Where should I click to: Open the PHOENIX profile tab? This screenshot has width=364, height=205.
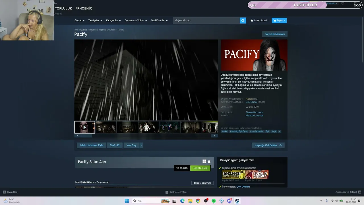pyautogui.click(x=84, y=8)
